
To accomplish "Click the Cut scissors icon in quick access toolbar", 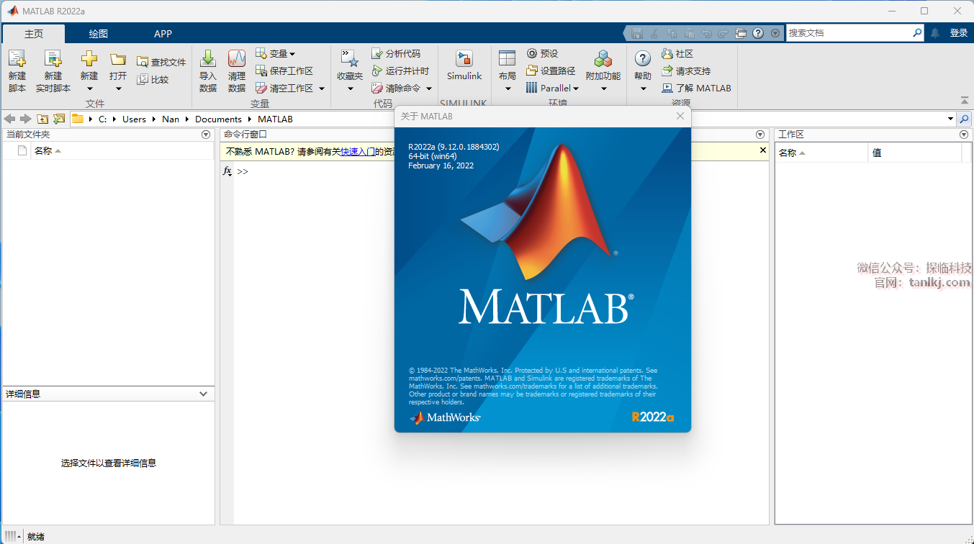I will pos(654,33).
